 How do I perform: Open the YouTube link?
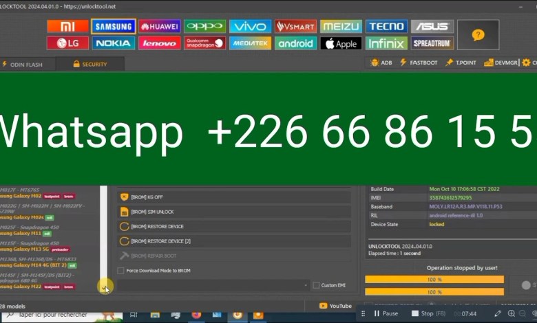[x=335, y=306]
